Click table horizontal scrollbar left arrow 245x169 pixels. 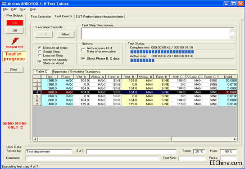point(35,139)
